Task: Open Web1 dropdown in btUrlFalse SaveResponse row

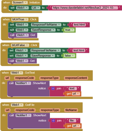Action: point(21,56)
